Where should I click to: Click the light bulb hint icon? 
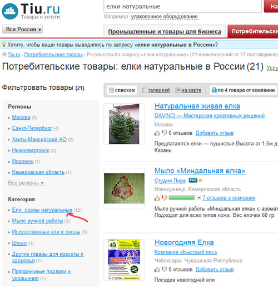coord(4,45)
